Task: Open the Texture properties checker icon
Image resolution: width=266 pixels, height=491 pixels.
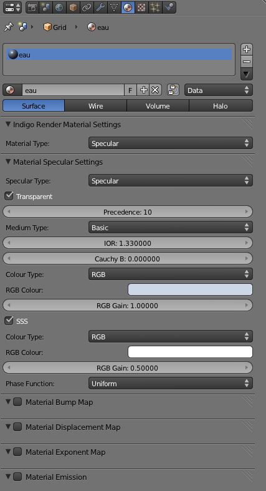Action: (141, 7)
